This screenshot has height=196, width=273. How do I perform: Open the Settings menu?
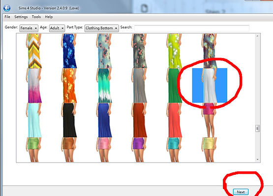21,17
